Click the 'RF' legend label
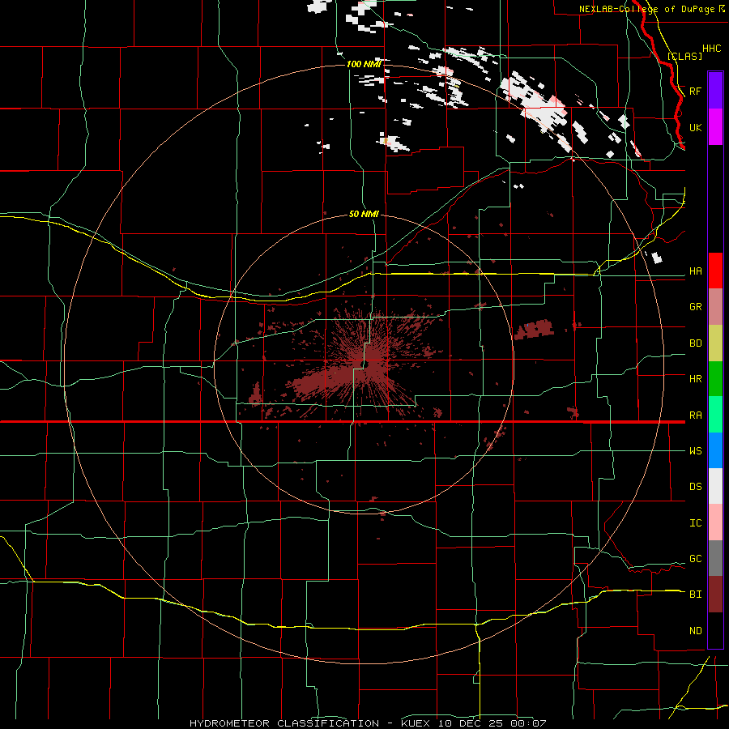This screenshot has height=729, width=729. [x=695, y=91]
